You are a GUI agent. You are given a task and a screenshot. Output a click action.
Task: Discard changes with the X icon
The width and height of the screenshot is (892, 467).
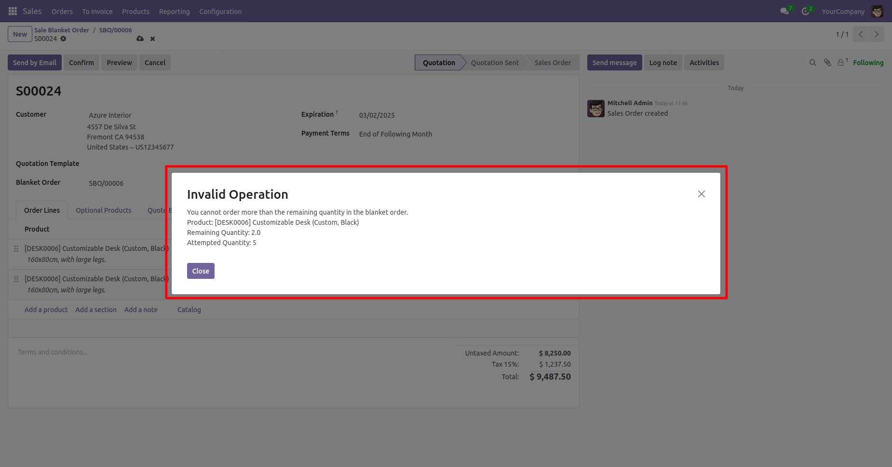(152, 39)
